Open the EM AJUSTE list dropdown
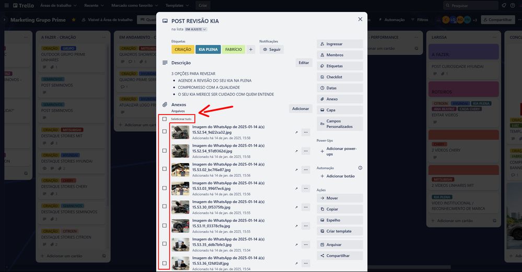Image resolution: width=522 pixels, height=272 pixels. [x=196, y=29]
